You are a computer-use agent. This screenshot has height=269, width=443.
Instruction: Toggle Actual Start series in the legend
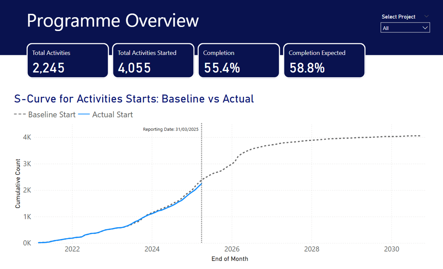point(112,115)
